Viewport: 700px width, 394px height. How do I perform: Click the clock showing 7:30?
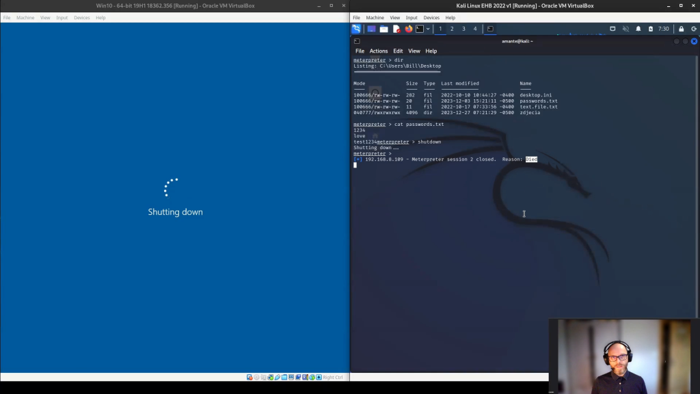coord(663,29)
